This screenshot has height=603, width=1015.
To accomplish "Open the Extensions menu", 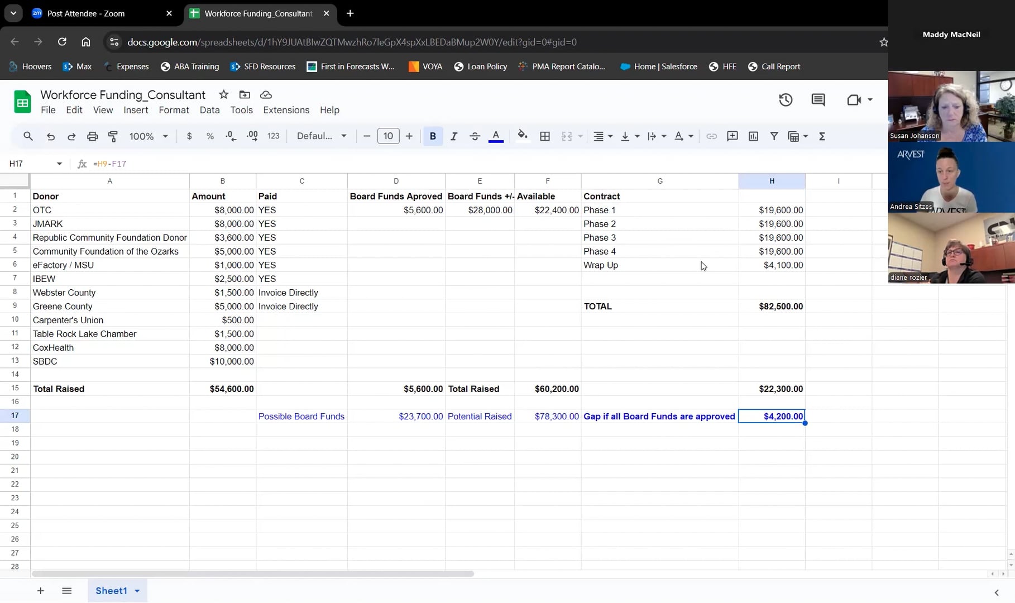I will click(x=286, y=110).
